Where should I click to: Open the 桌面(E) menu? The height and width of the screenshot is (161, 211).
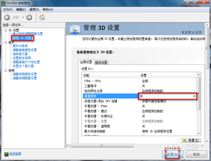(34, 10)
